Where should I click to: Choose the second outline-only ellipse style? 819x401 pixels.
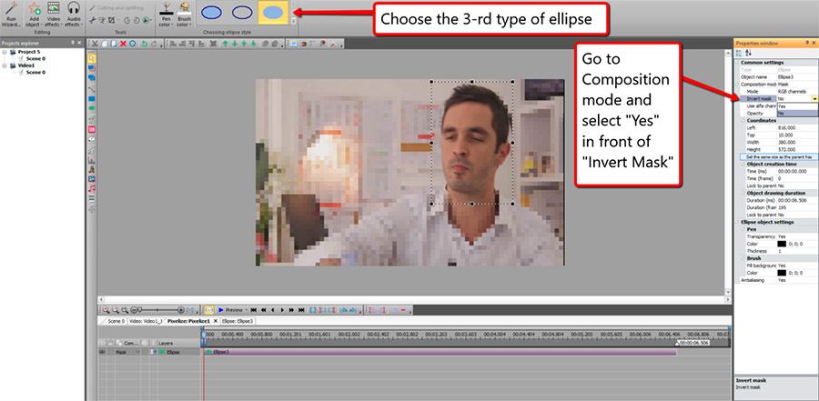pyautogui.click(x=242, y=13)
